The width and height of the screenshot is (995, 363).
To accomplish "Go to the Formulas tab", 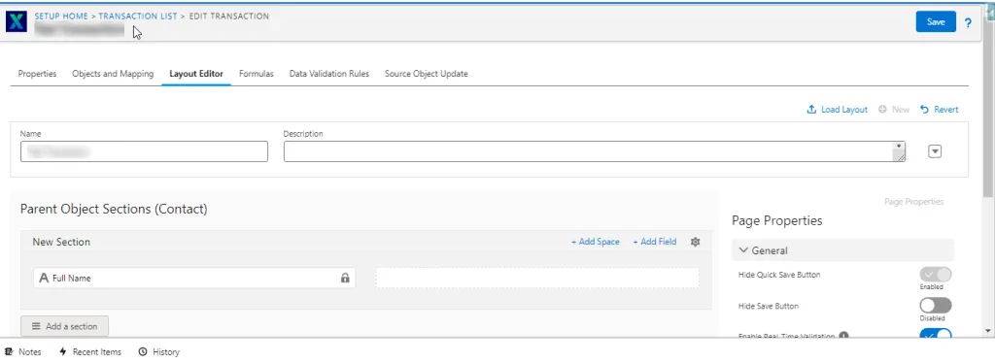I will click(257, 74).
